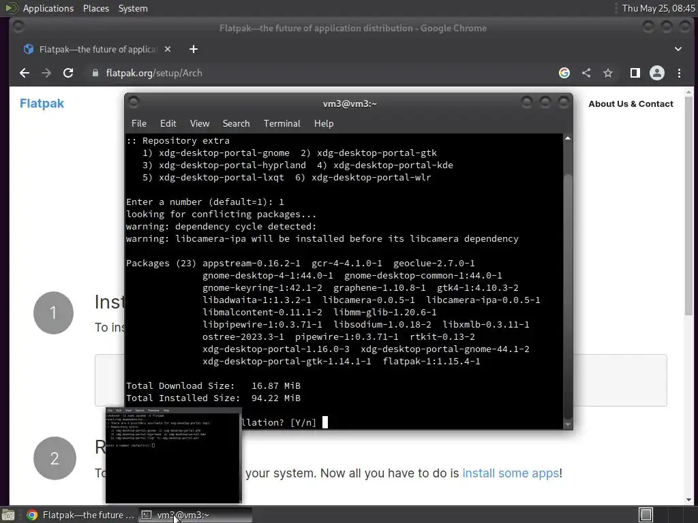Click 'xdg-desktop-portal-kde' option text
The height and width of the screenshot is (523, 698).
point(393,165)
